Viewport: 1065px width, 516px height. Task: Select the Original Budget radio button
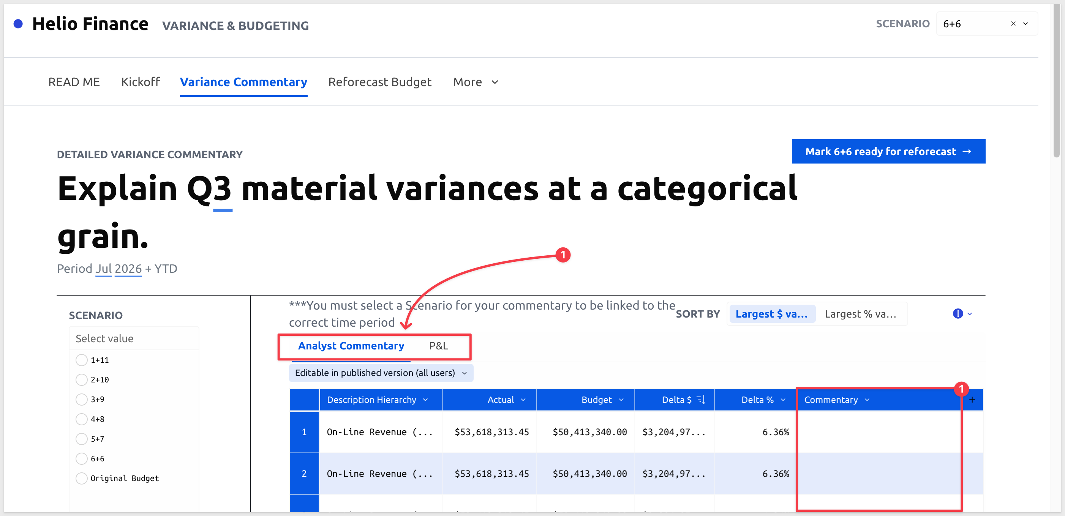click(81, 478)
